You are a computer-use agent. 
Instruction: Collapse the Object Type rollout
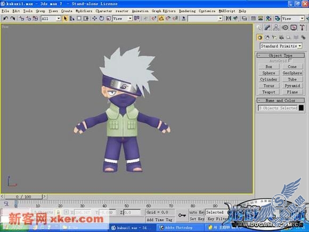[x=281, y=55]
